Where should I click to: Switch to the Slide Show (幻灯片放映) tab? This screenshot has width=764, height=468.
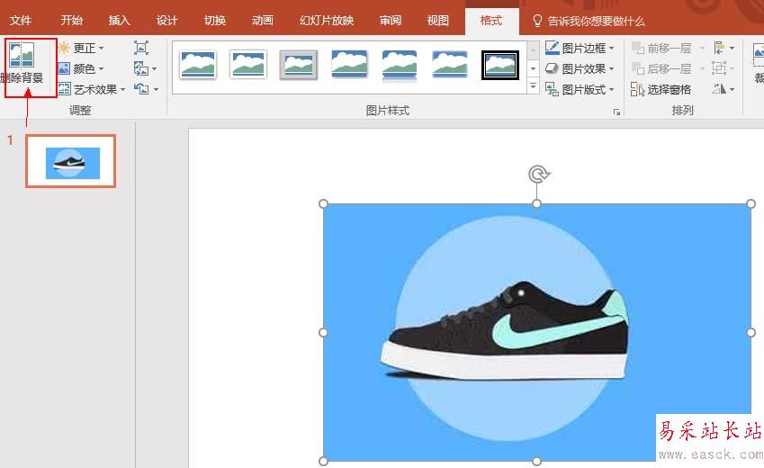pos(327,21)
